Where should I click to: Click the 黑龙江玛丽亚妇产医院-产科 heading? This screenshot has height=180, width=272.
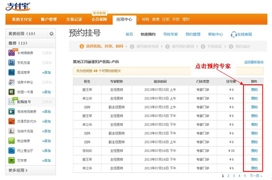(x=96, y=62)
